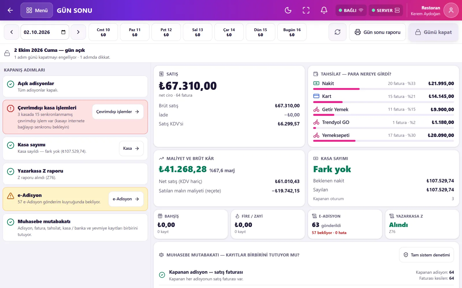This screenshot has width=462, height=288.
Task: Open the Kasa button in Kasa sayımı
Action: coord(131,148)
